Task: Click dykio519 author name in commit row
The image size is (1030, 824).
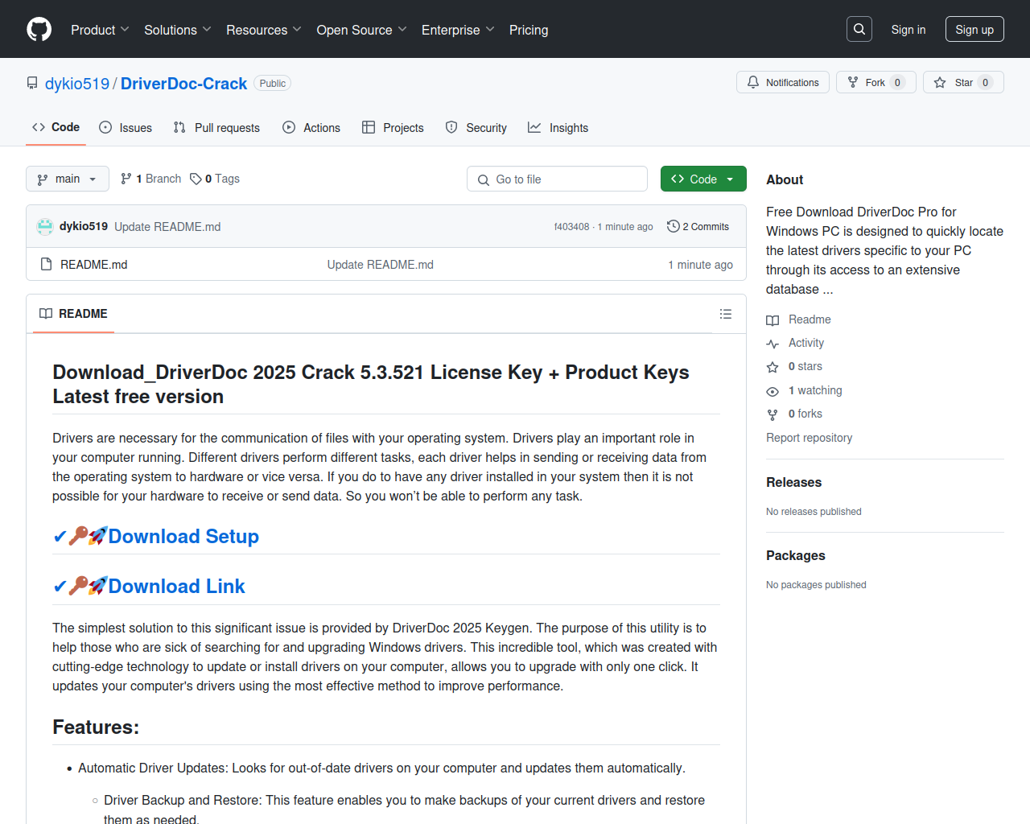Action: (x=84, y=226)
